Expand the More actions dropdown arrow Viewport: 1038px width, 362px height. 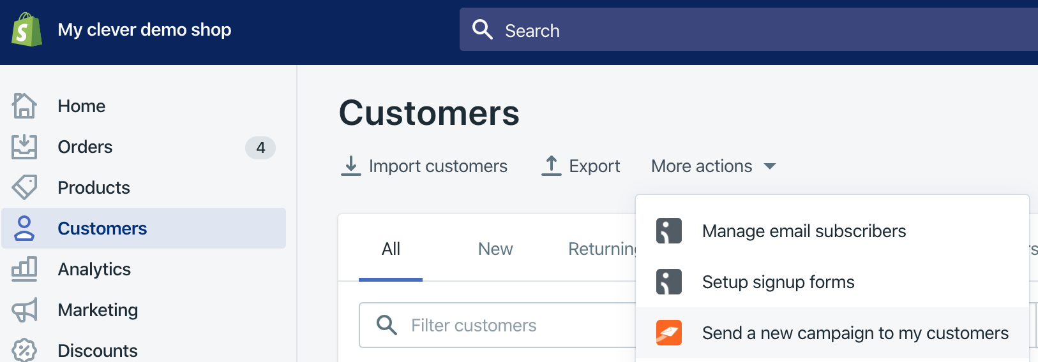coord(770,166)
